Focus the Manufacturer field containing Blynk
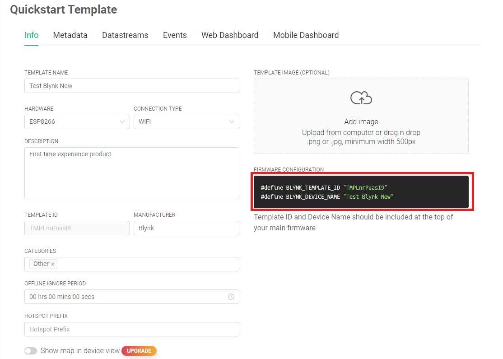 [x=186, y=228]
